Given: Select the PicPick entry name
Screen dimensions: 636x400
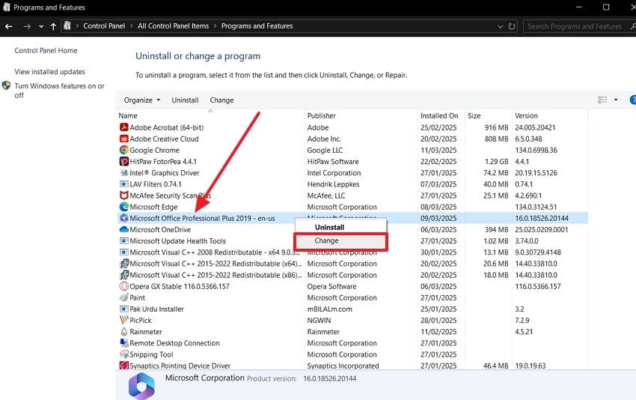Looking at the screenshot, I should pyautogui.click(x=141, y=321).
